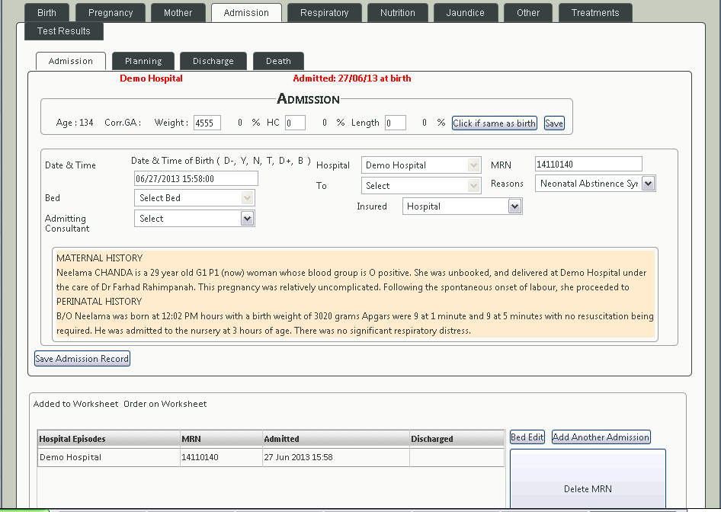This screenshot has height=512, width=721.
Task: Switch to the Respiratory tab
Action: tap(324, 13)
